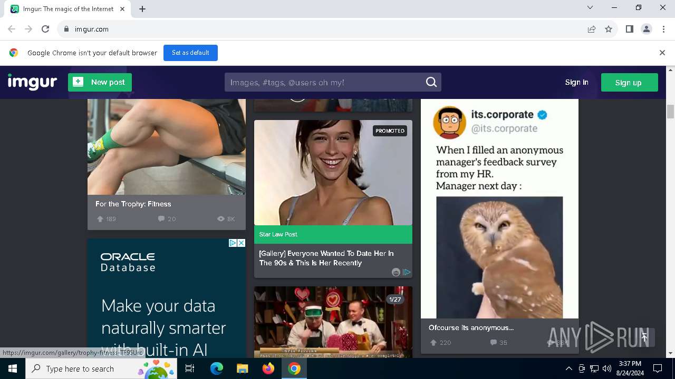Reload the current page
Image resolution: width=675 pixels, height=379 pixels.
[45, 29]
